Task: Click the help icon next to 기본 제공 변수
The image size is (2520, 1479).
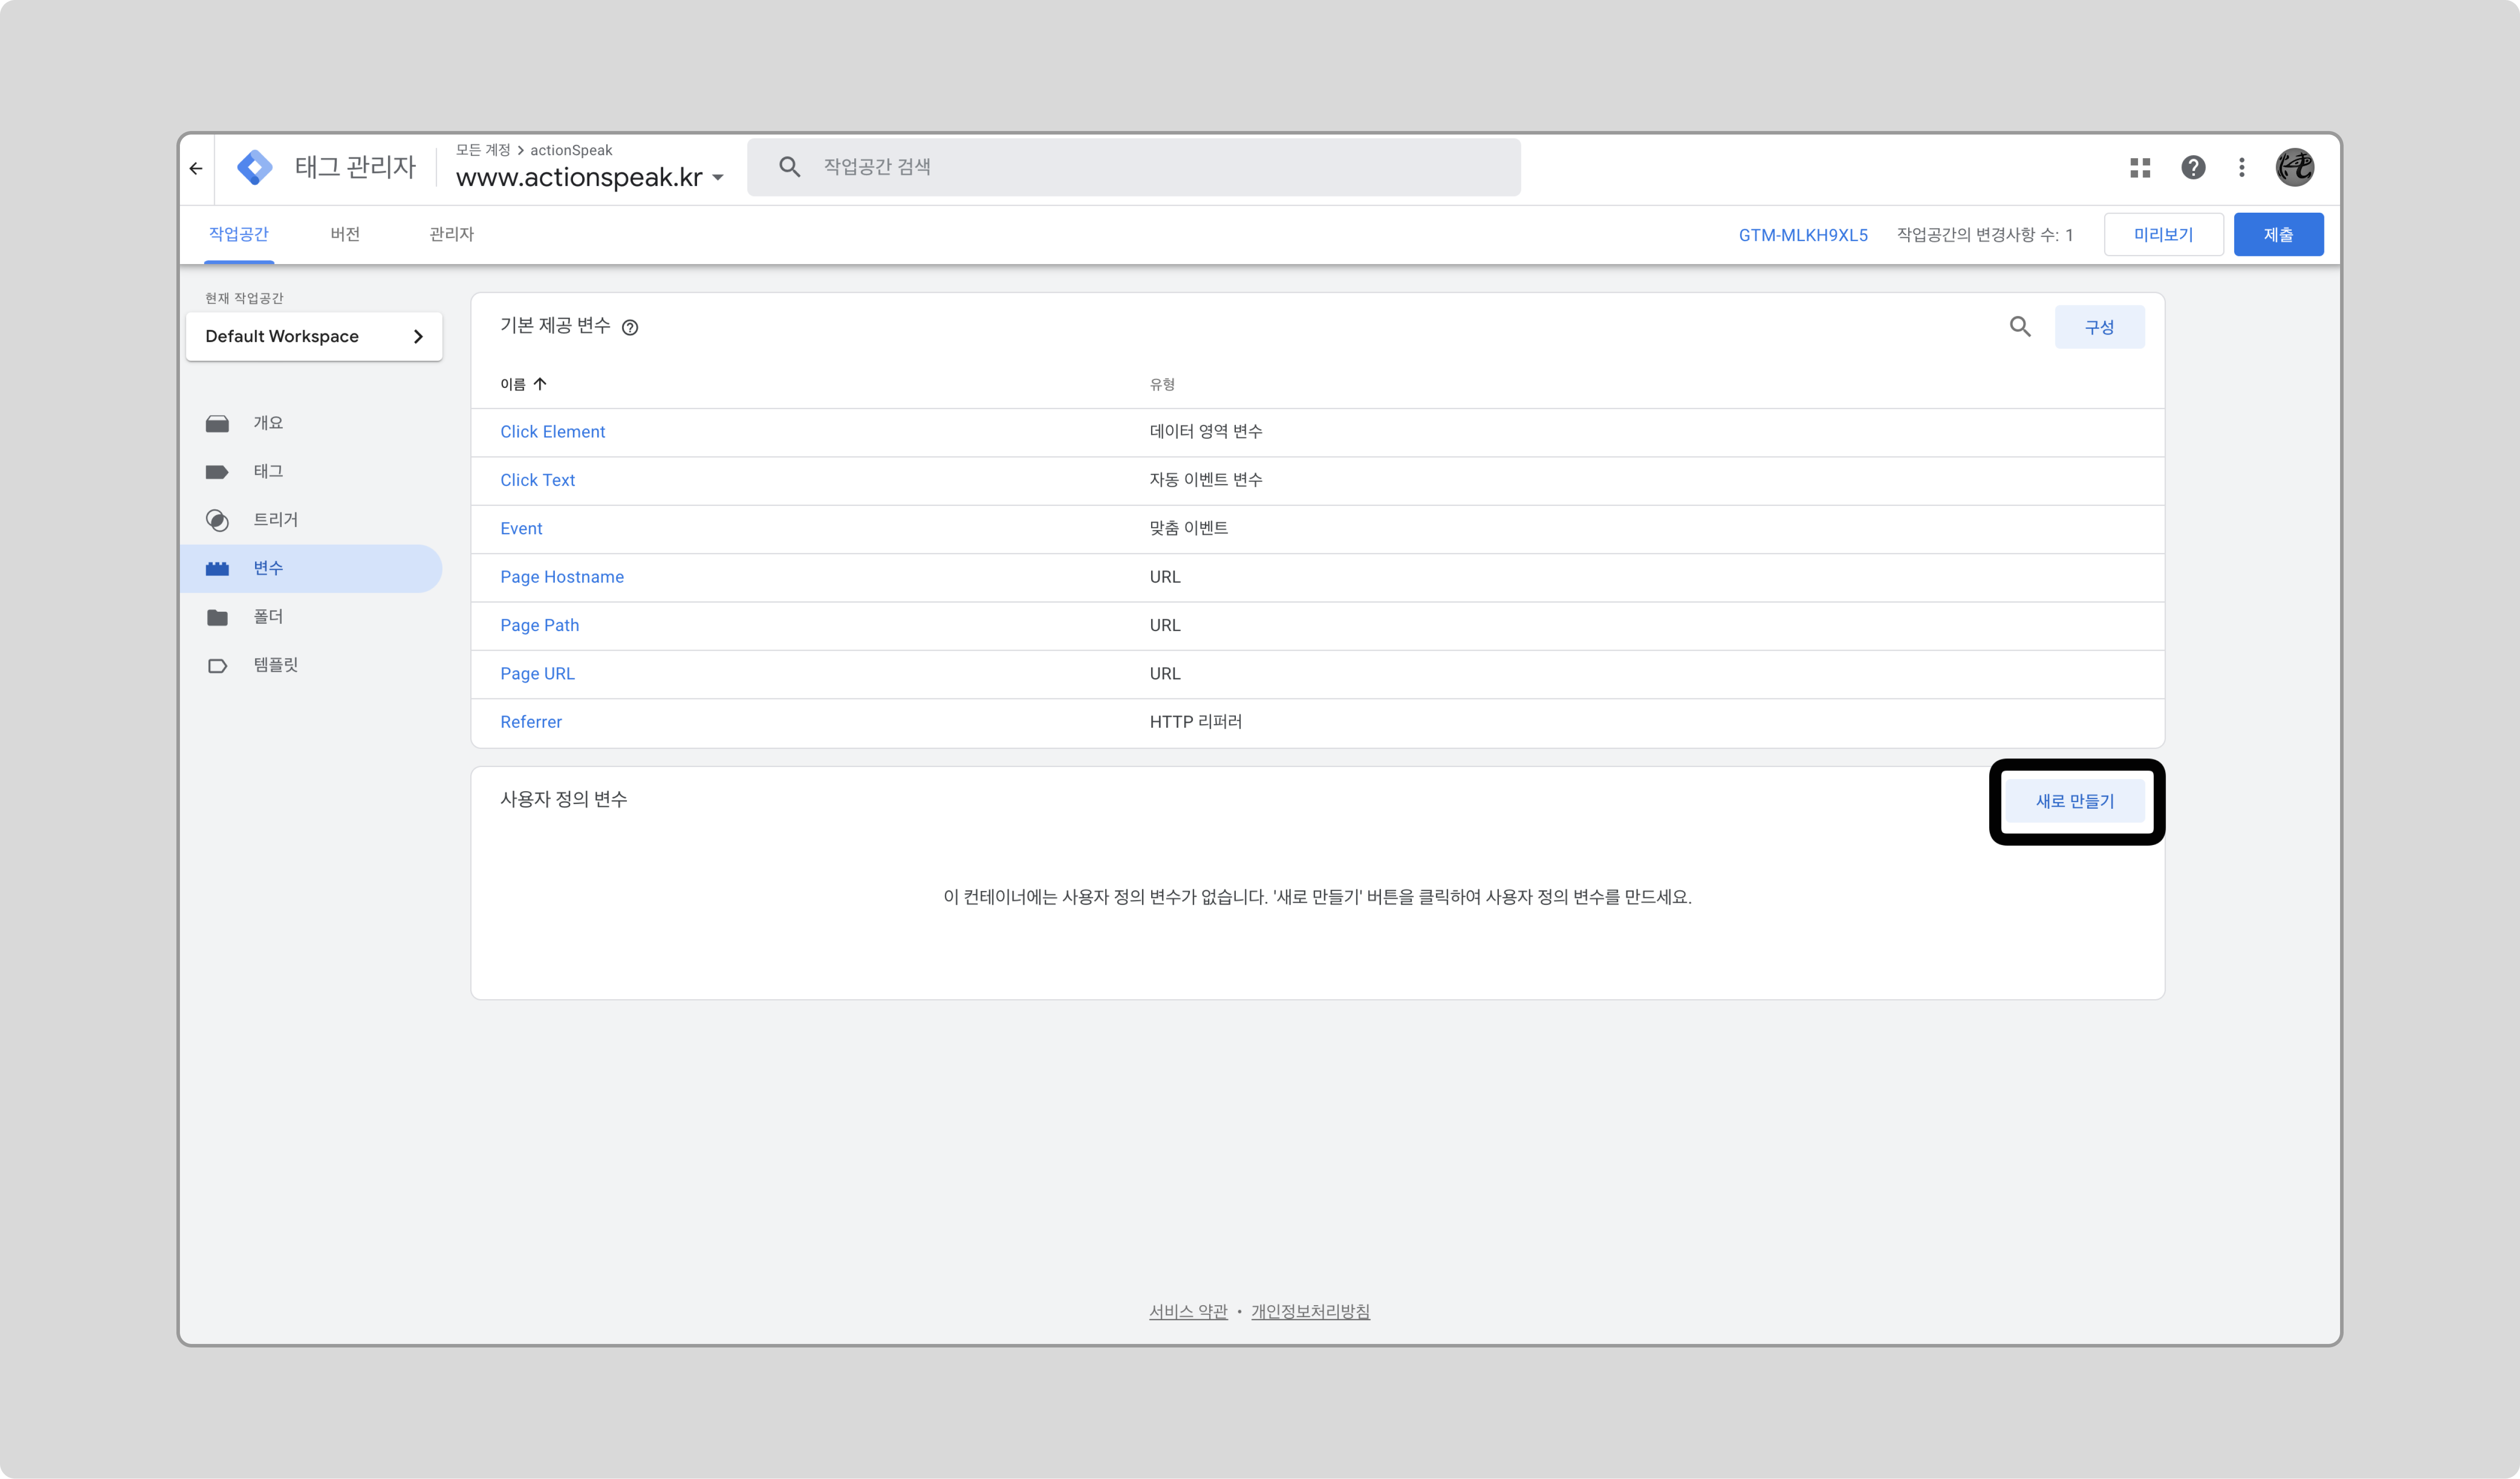Action: [630, 327]
